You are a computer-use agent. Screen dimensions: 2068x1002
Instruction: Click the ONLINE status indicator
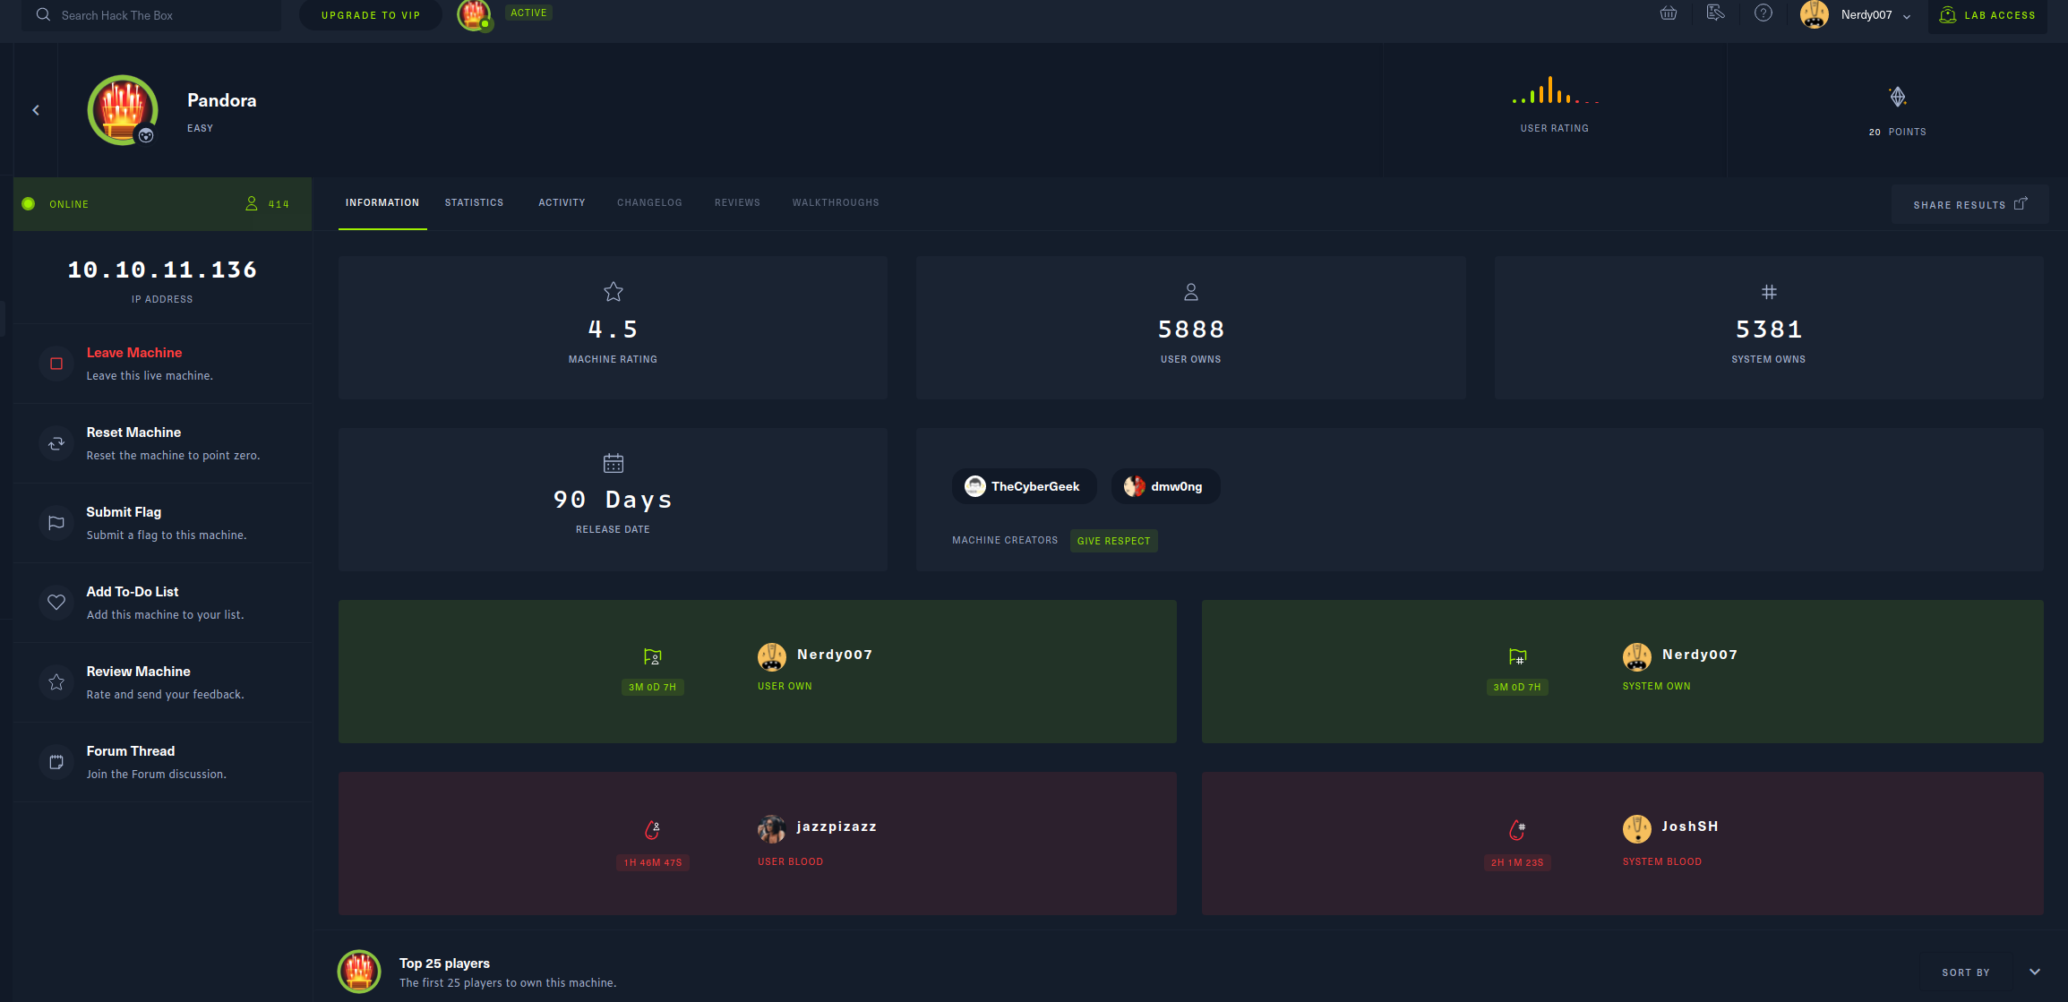(x=56, y=204)
